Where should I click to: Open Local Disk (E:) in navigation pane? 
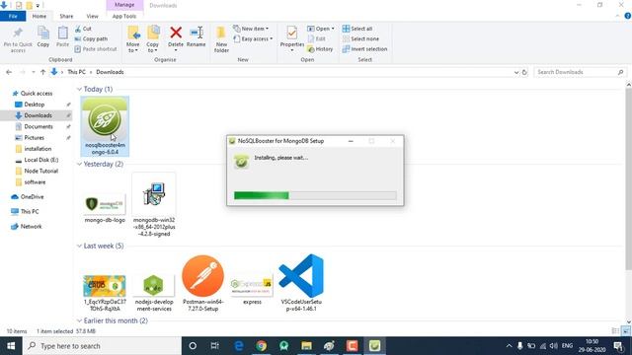41,160
